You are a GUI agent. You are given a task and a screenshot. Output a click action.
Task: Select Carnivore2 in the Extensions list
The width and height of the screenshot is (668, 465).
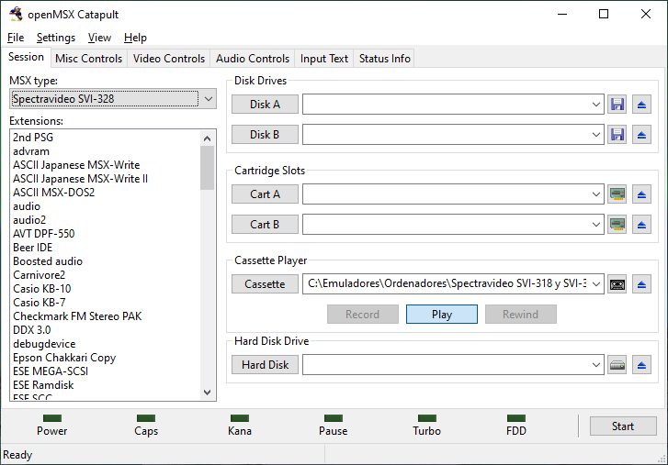tap(39, 275)
